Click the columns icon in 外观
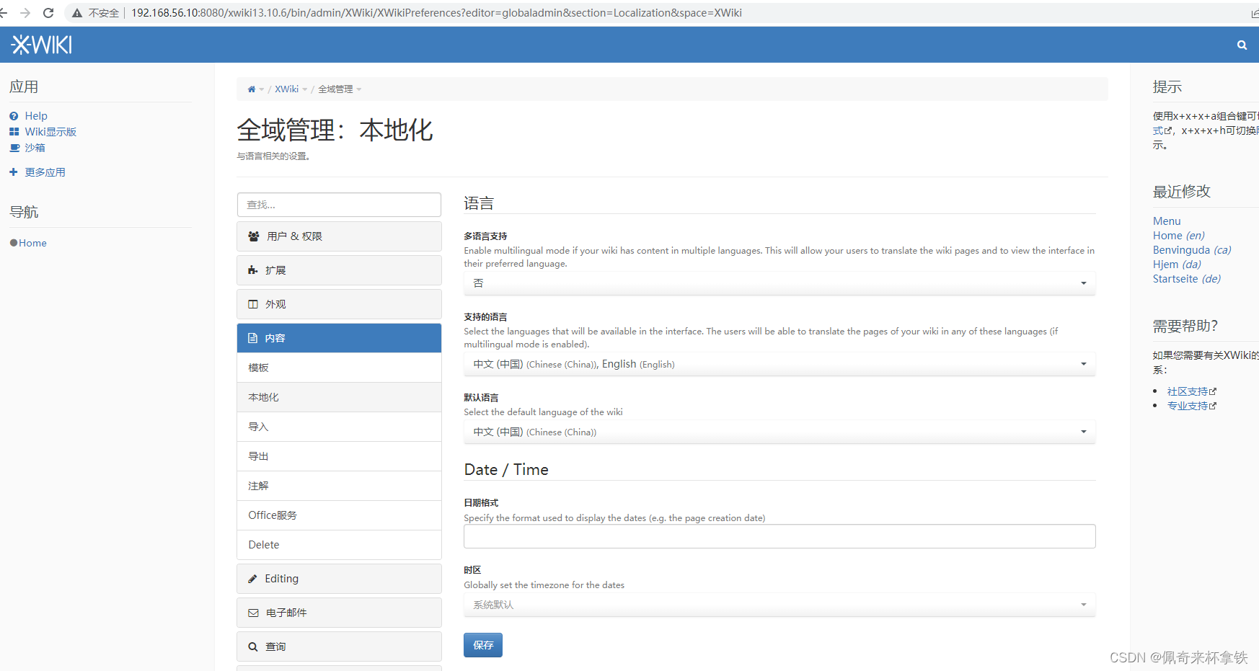This screenshot has width=1259, height=671. tap(253, 304)
